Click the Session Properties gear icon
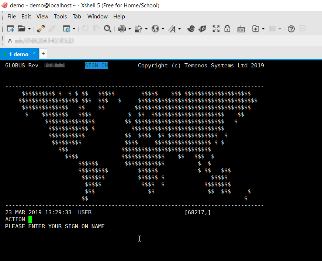The height and width of the screenshot is (261, 322). pyautogui.click(x=67, y=29)
